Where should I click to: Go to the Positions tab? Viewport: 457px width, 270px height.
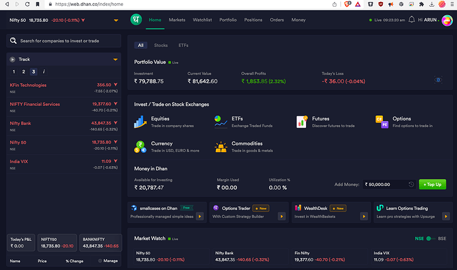(253, 20)
